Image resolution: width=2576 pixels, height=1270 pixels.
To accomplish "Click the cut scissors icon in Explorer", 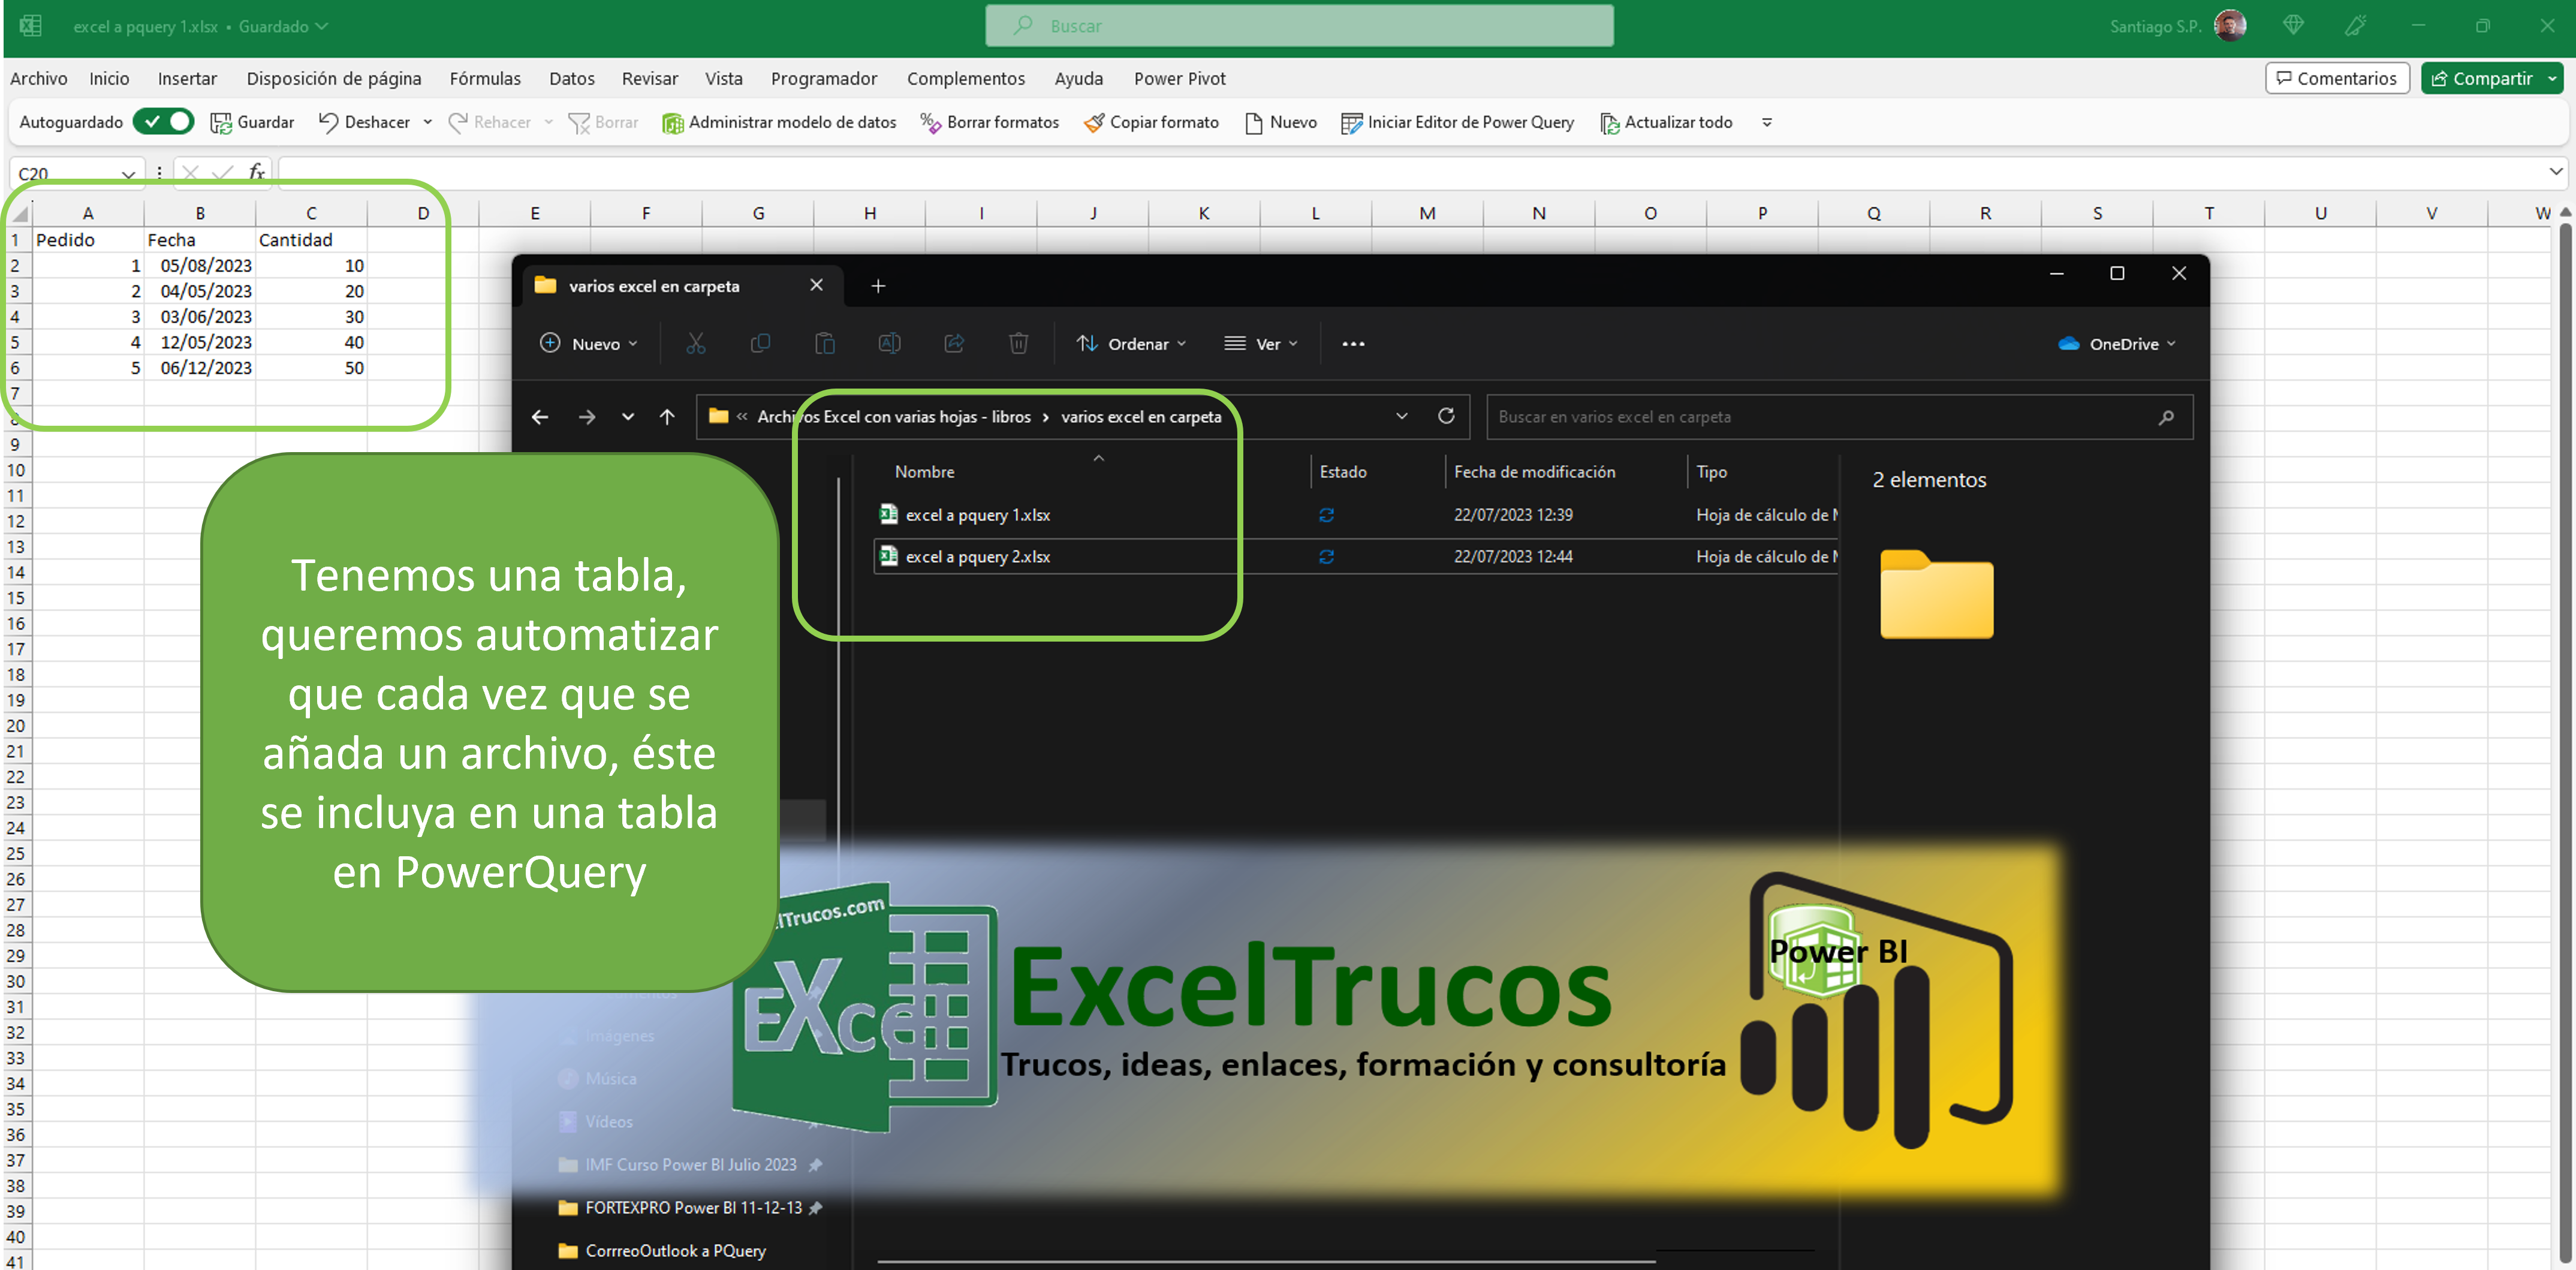I will (x=696, y=344).
